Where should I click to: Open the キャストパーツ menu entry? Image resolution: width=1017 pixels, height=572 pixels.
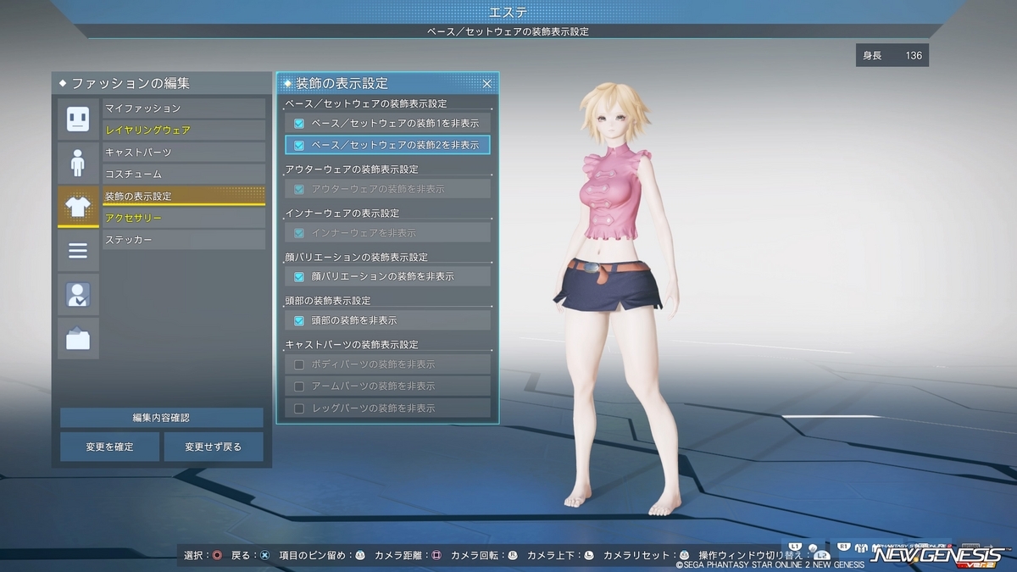click(x=184, y=153)
